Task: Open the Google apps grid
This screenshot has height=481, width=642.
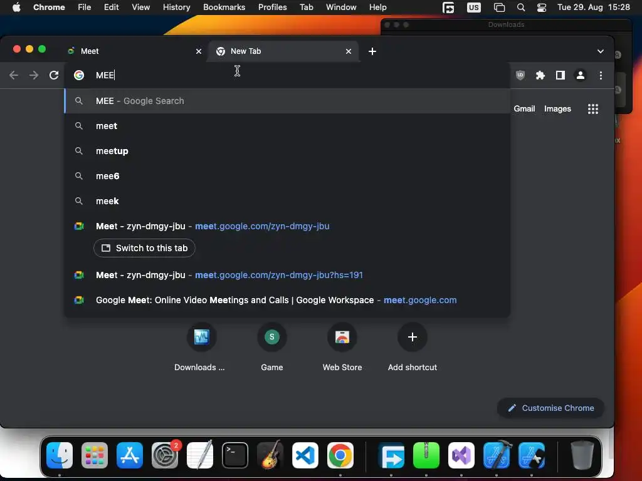Action: (x=593, y=109)
